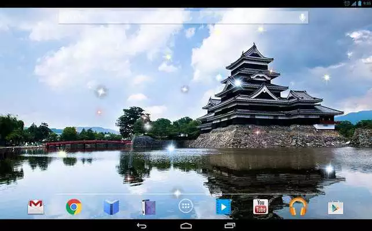Open the Google Play Store

coord(335,207)
